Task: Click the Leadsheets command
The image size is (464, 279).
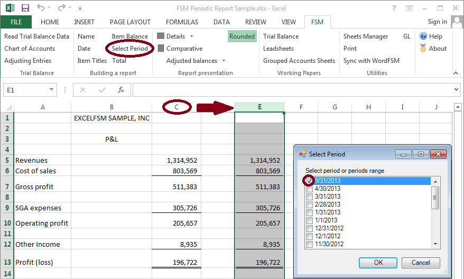Action: [279, 48]
